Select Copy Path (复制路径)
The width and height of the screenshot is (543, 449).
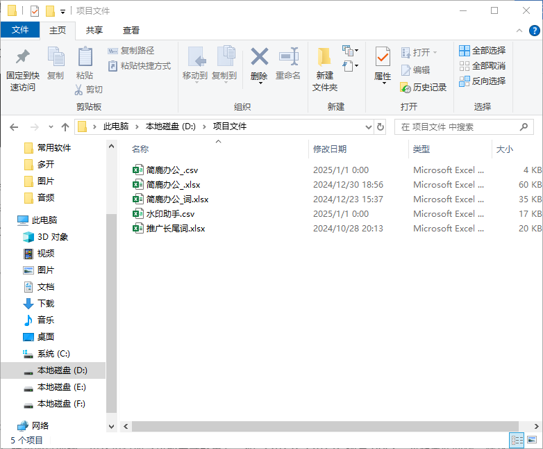click(131, 51)
